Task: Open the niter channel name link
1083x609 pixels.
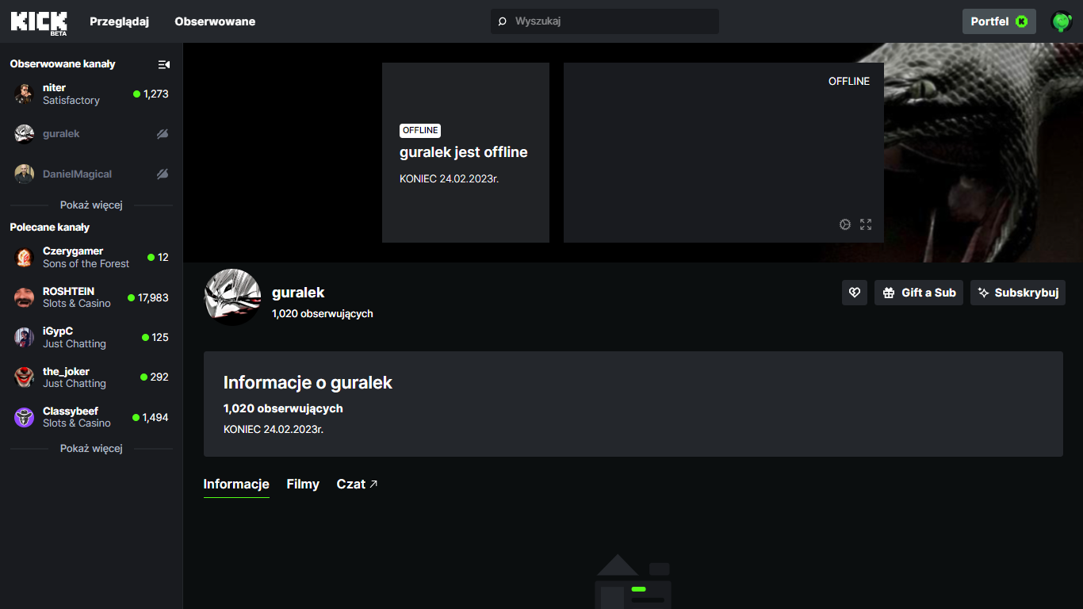Action: (54, 87)
